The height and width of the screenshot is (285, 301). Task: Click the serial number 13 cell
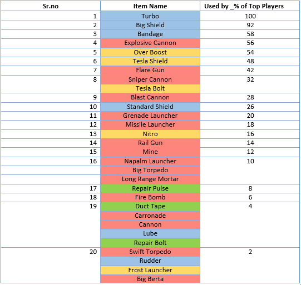[x=51, y=134]
